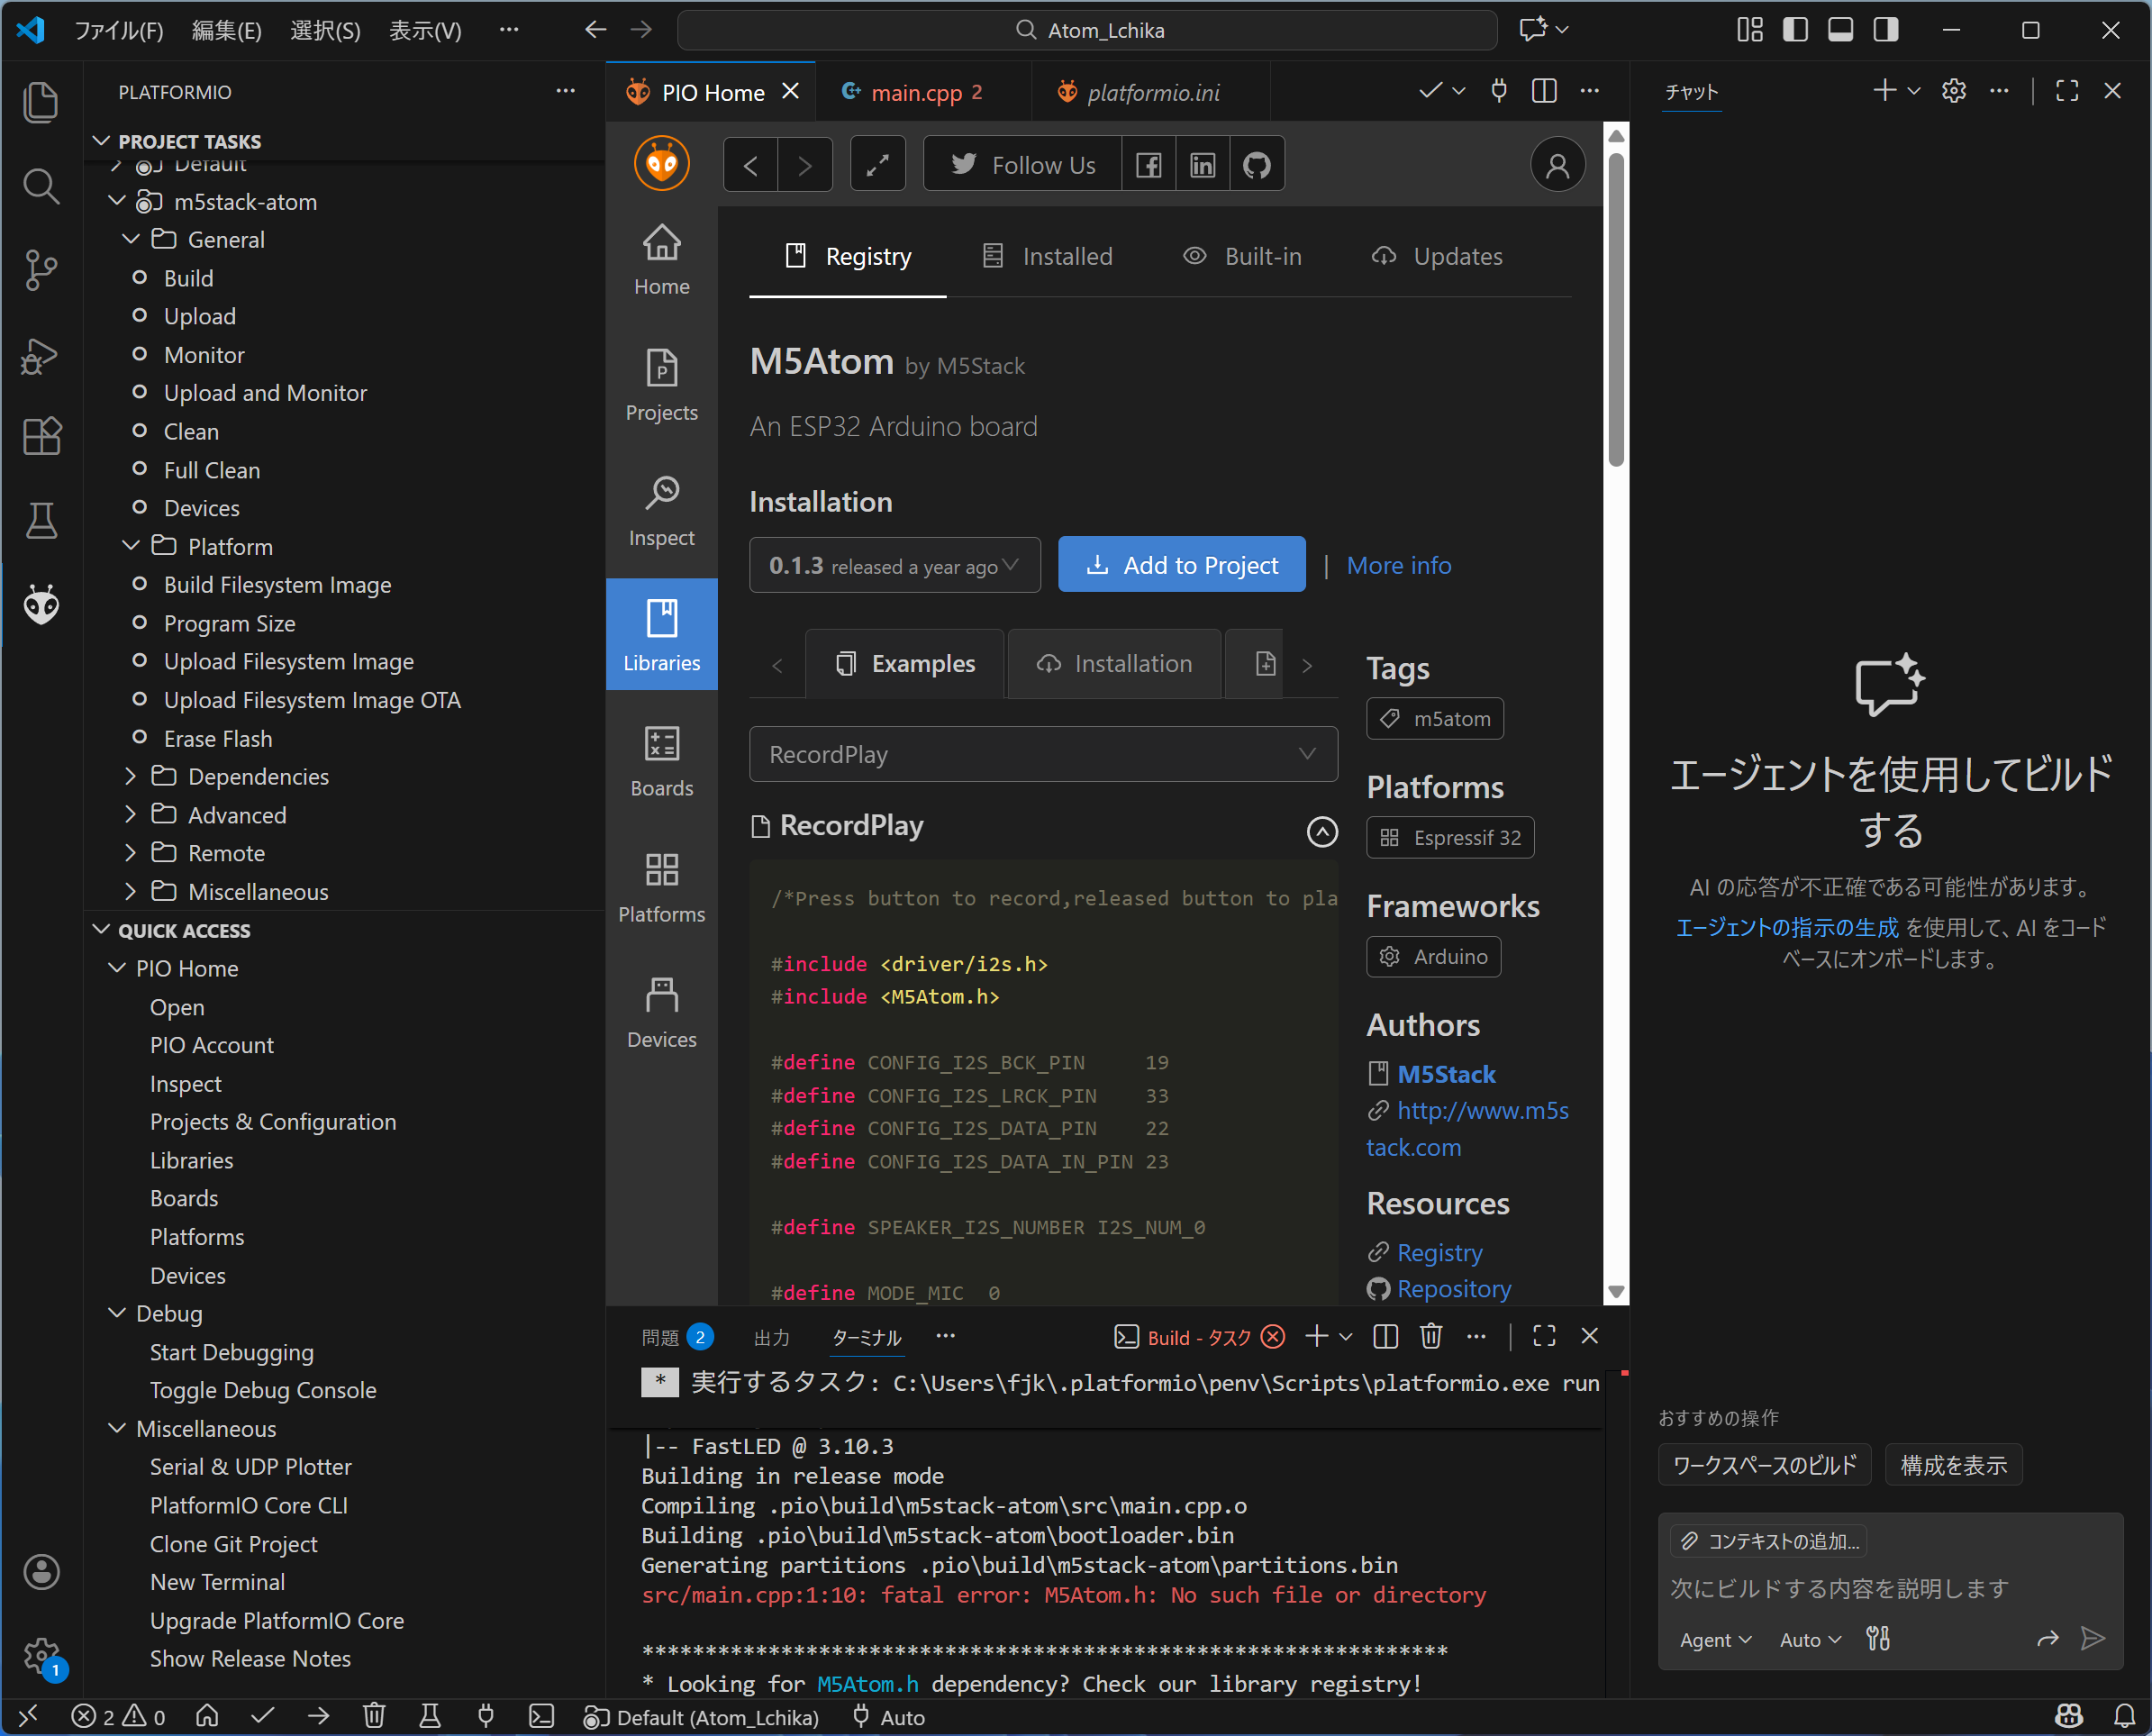Click the PlatformIO Build checkmark in status bar
The width and height of the screenshot is (2152, 1736).
coord(263,1716)
